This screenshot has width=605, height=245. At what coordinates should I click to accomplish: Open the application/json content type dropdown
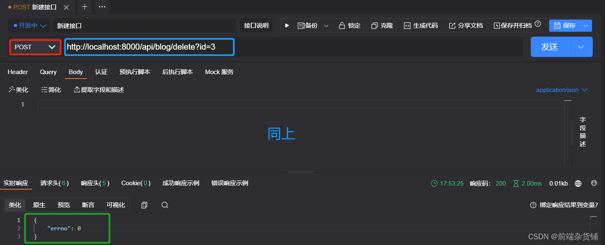tap(562, 90)
